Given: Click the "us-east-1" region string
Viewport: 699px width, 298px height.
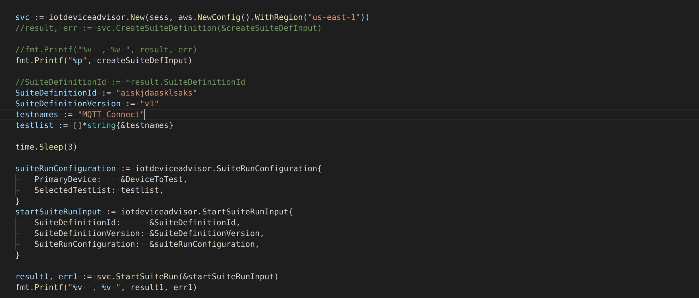Looking at the screenshot, I should 334,17.
